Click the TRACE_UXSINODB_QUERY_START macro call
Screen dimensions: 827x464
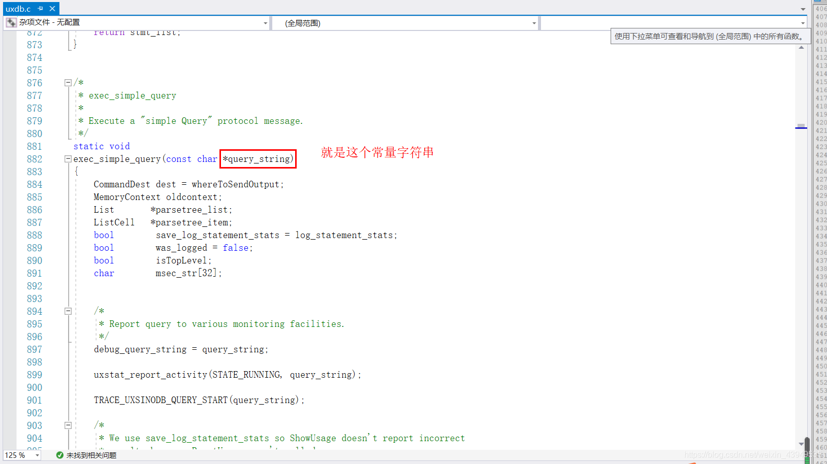(199, 400)
